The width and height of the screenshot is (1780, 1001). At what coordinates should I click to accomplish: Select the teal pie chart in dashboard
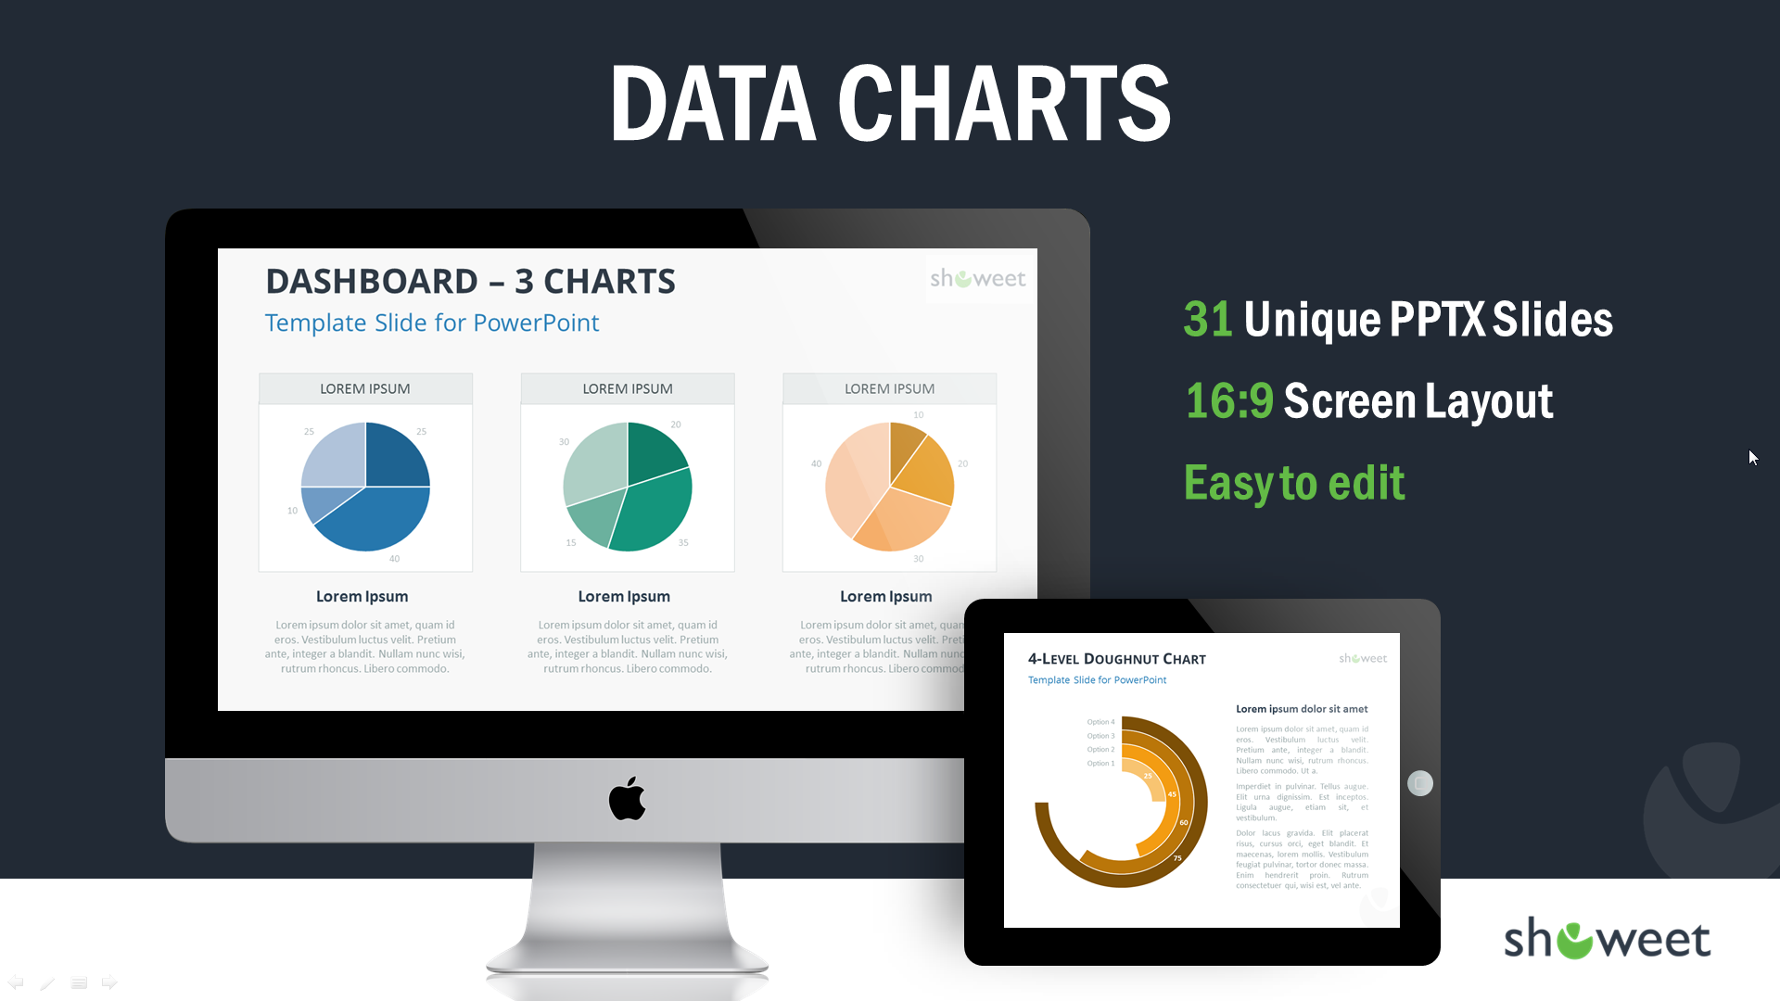624,483
